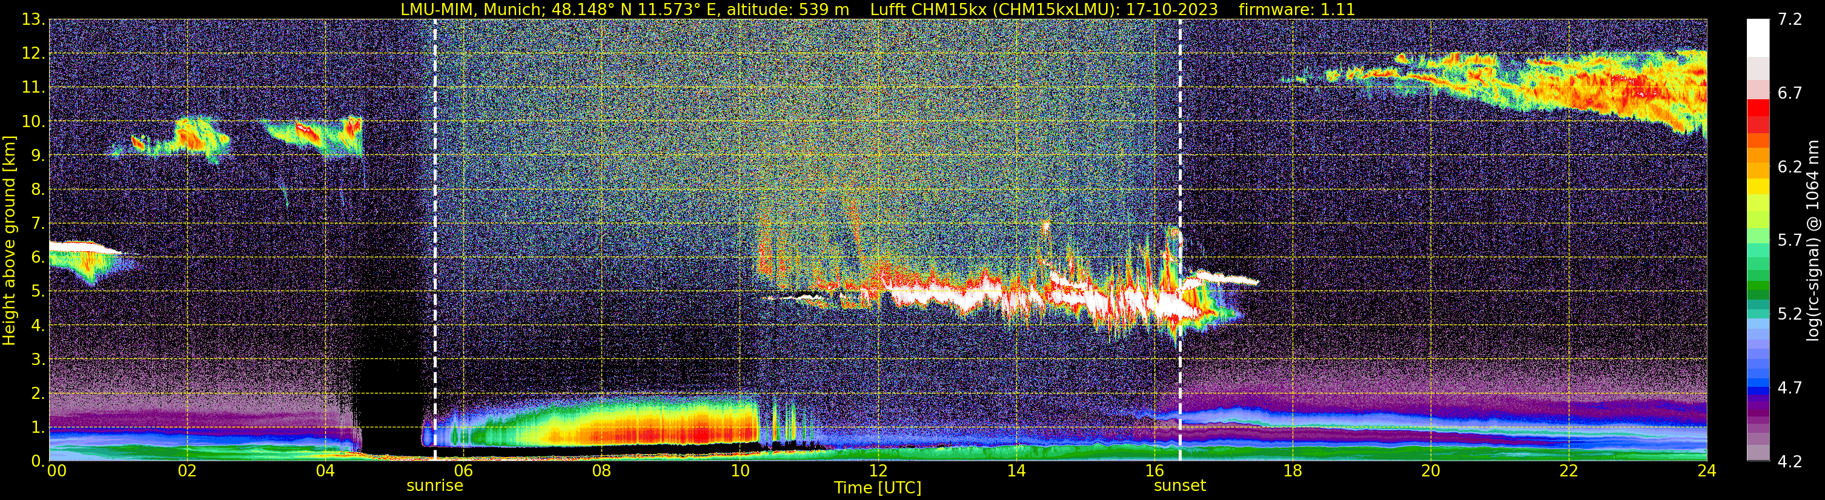Click the time axis tick "10"
The image size is (1825, 500).
pos(739,471)
